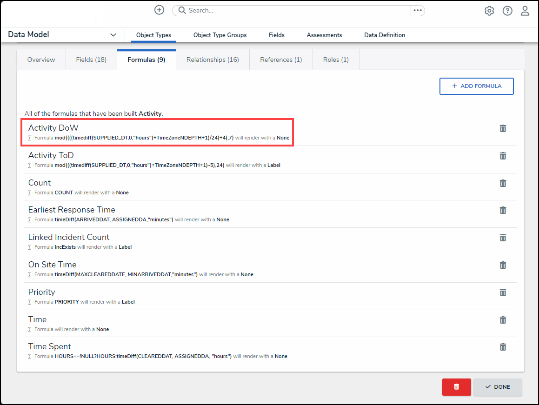Open search options ellipsis menu

(x=417, y=10)
